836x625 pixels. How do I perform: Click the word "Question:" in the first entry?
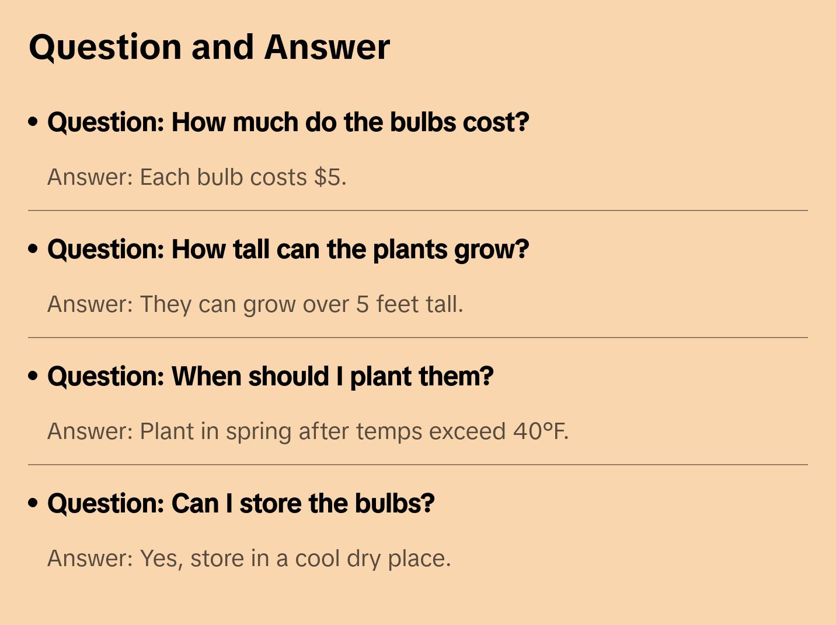106,122
